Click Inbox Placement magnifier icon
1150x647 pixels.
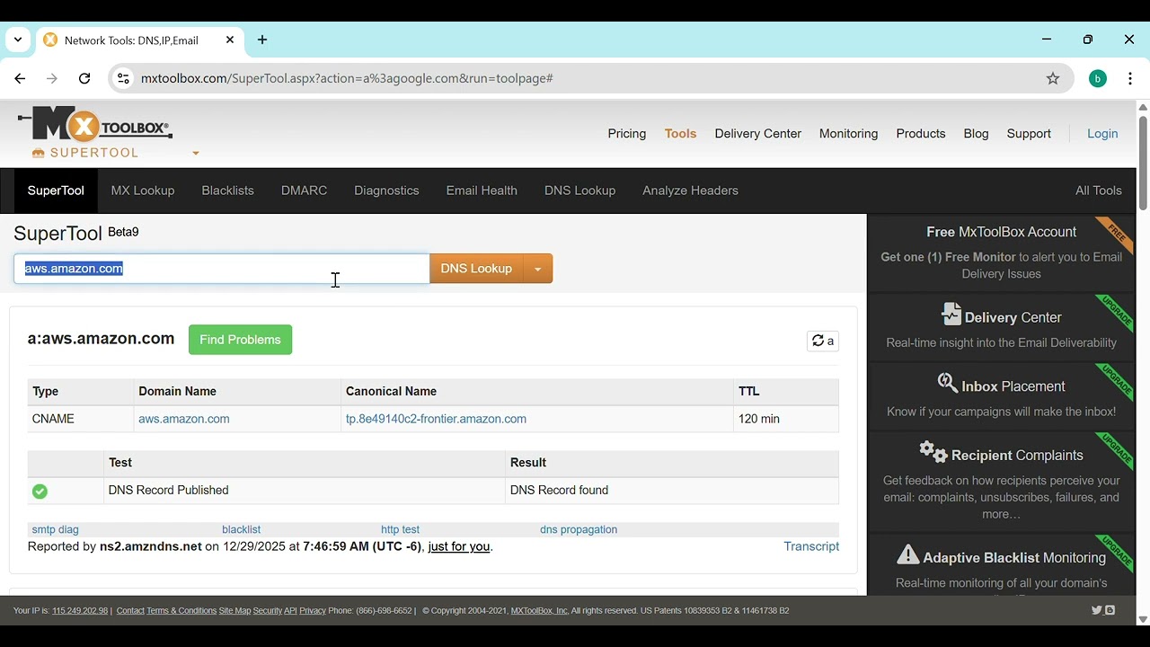tap(947, 384)
